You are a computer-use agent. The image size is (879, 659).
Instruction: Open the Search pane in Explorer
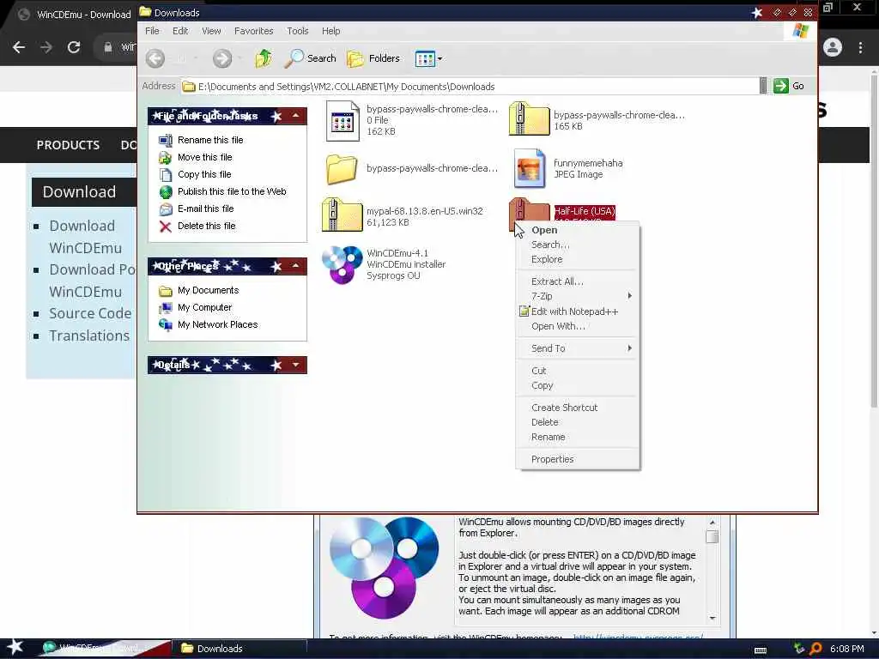[x=310, y=58]
